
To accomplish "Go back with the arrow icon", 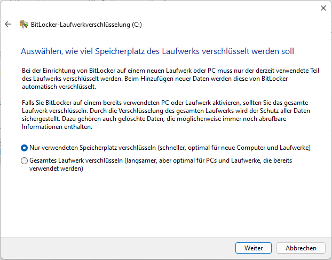I will pos(8,24).
